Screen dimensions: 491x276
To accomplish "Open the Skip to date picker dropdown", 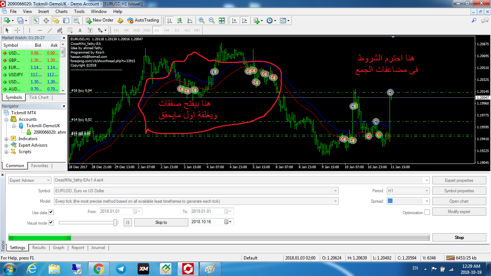I will [x=230, y=222].
